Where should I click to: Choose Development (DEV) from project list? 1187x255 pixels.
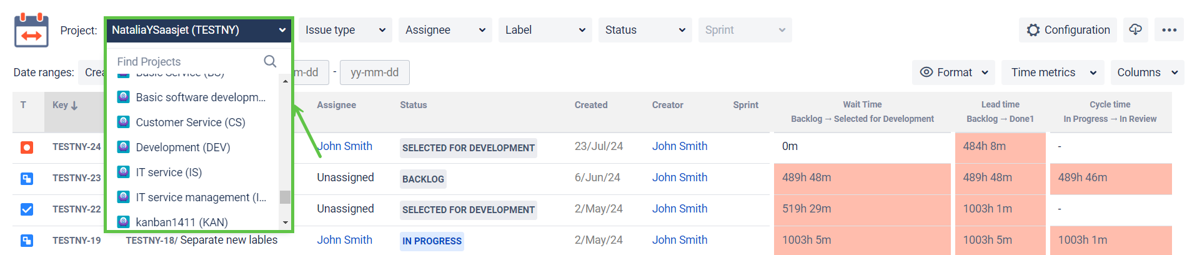182,147
